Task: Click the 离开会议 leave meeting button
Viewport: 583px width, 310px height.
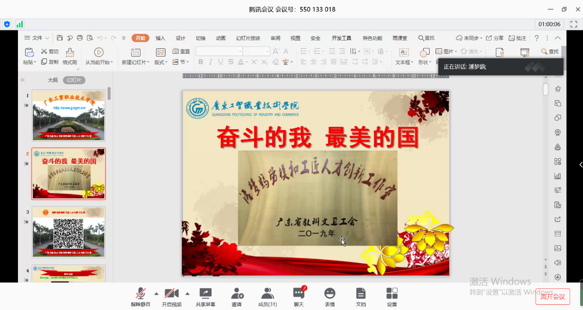Action: [x=553, y=297]
